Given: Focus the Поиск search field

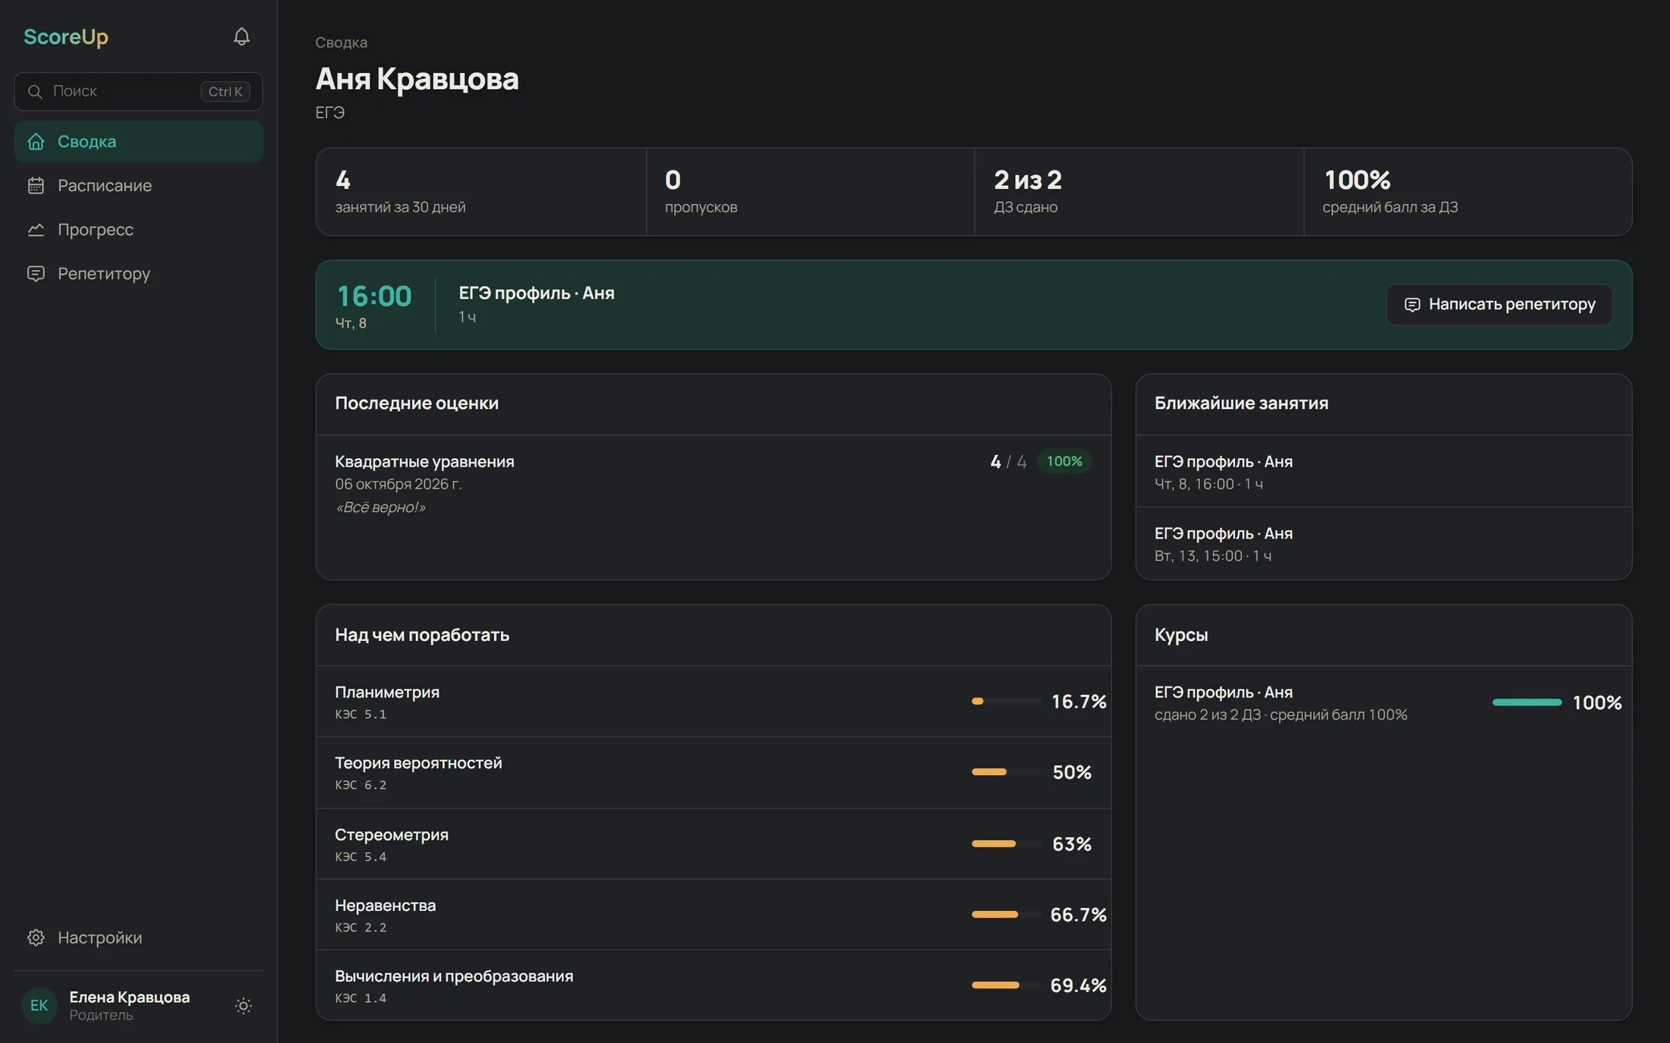Looking at the screenshot, I should (138, 92).
